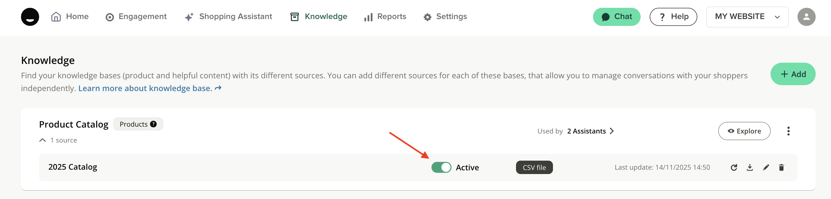Edit the 2025 Catalog with pencil icon

[x=766, y=167]
